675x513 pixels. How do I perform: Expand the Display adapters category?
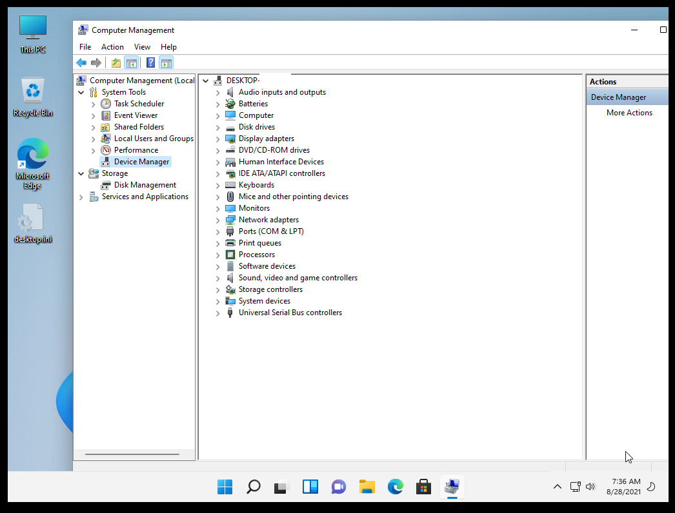pos(218,139)
